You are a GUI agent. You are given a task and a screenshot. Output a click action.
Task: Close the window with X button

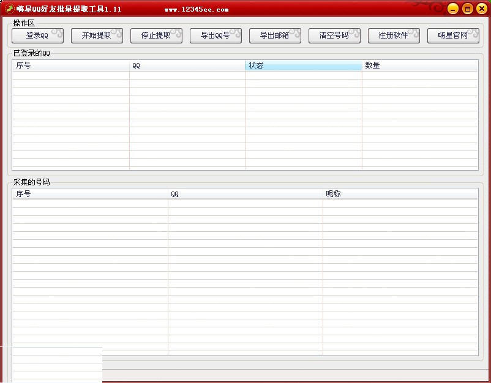click(x=482, y=9)
